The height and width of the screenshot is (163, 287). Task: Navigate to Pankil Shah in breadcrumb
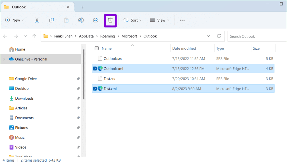(x=63, y=36)
